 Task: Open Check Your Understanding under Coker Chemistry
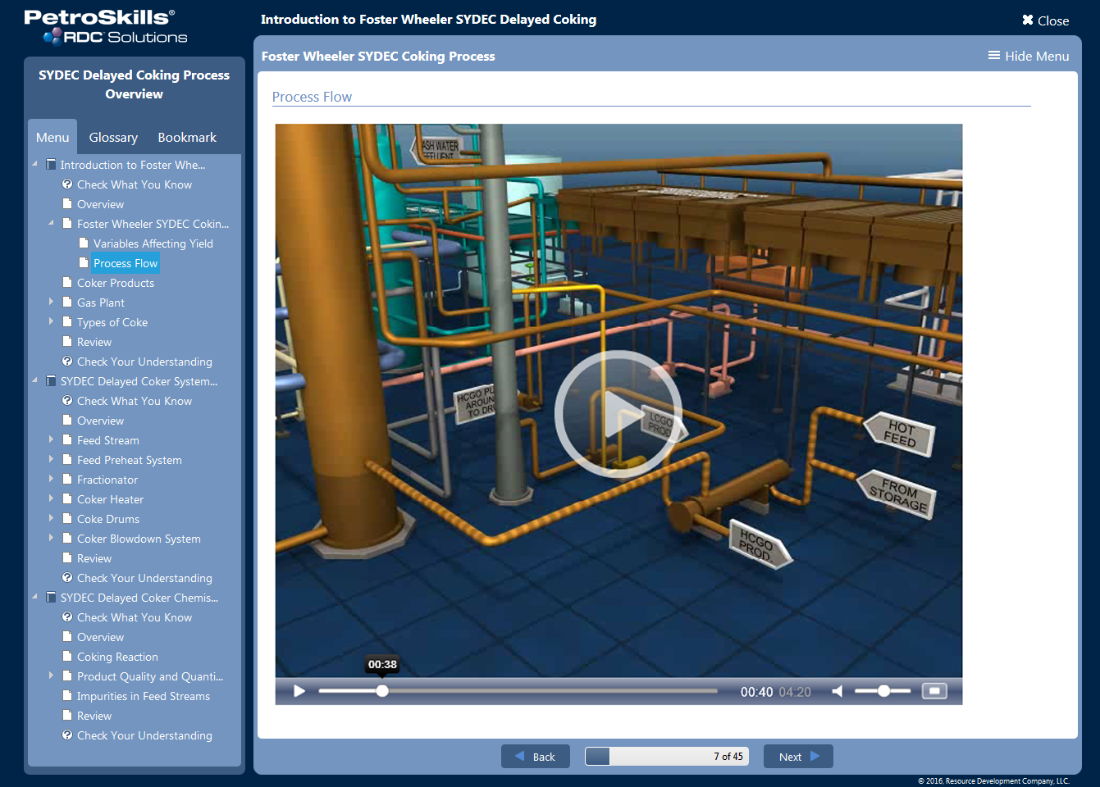[x=144, y=735]
